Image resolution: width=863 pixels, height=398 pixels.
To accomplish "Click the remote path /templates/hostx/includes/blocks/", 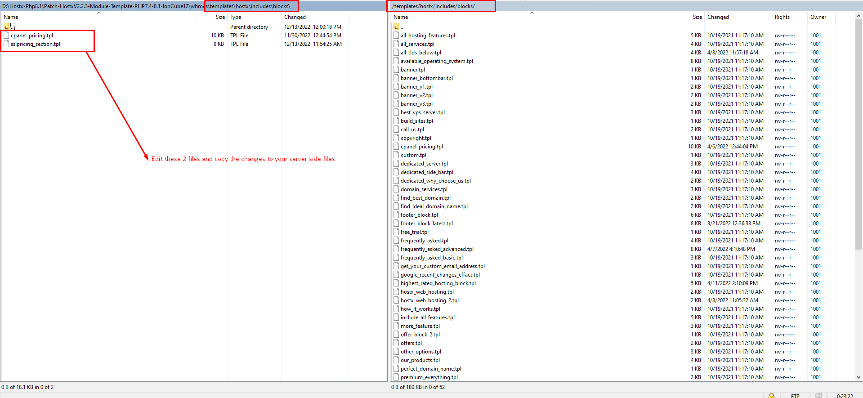I will 434,6.
